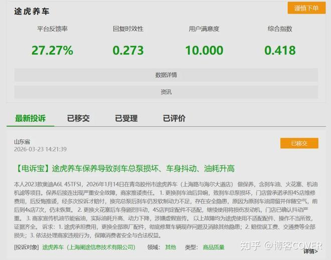Switch to the 已评价 tab

[174, 118]
